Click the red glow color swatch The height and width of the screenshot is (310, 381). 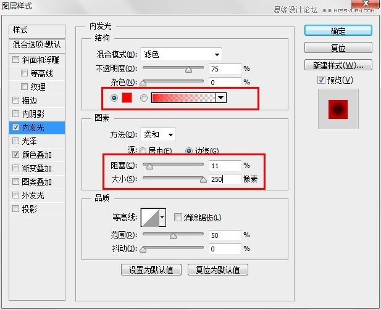[x=127, y=98]
